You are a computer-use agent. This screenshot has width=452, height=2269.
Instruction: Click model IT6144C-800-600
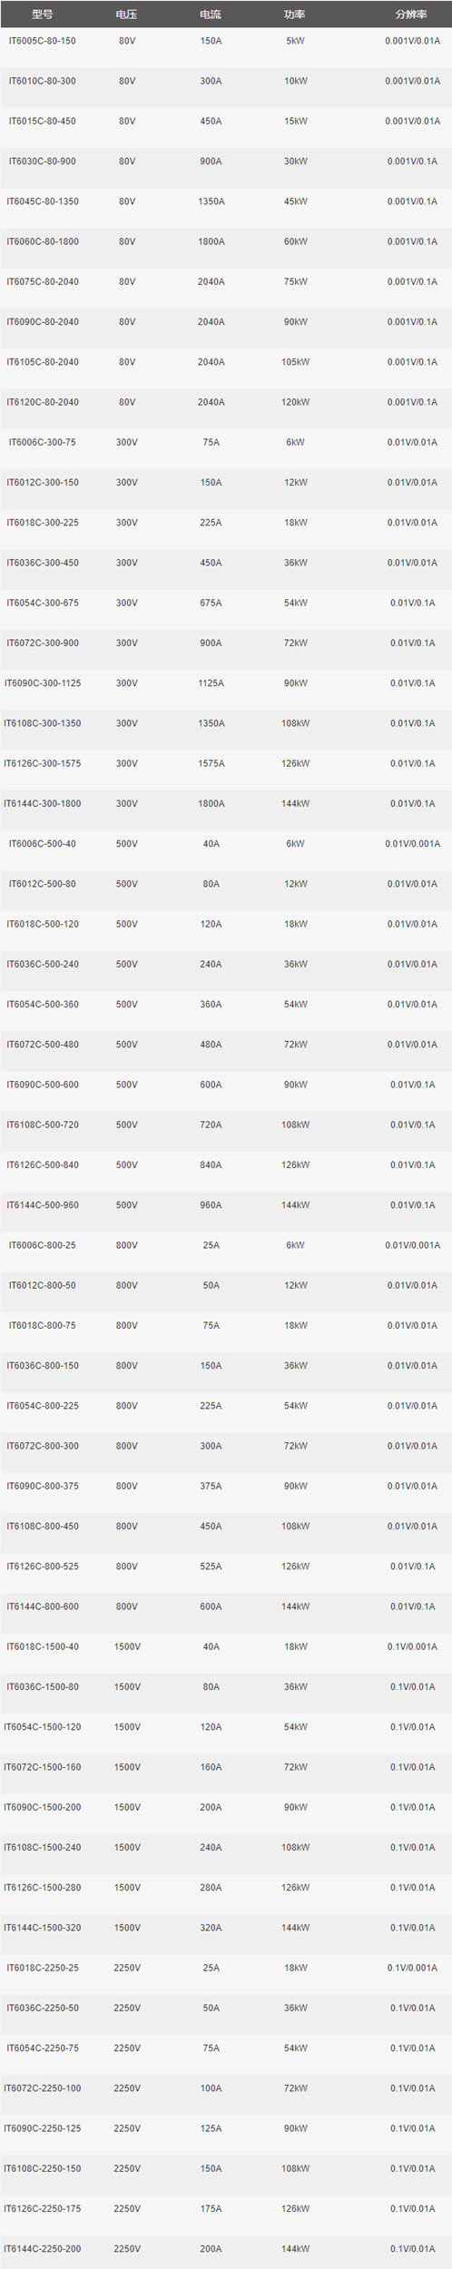point(43,1606)
